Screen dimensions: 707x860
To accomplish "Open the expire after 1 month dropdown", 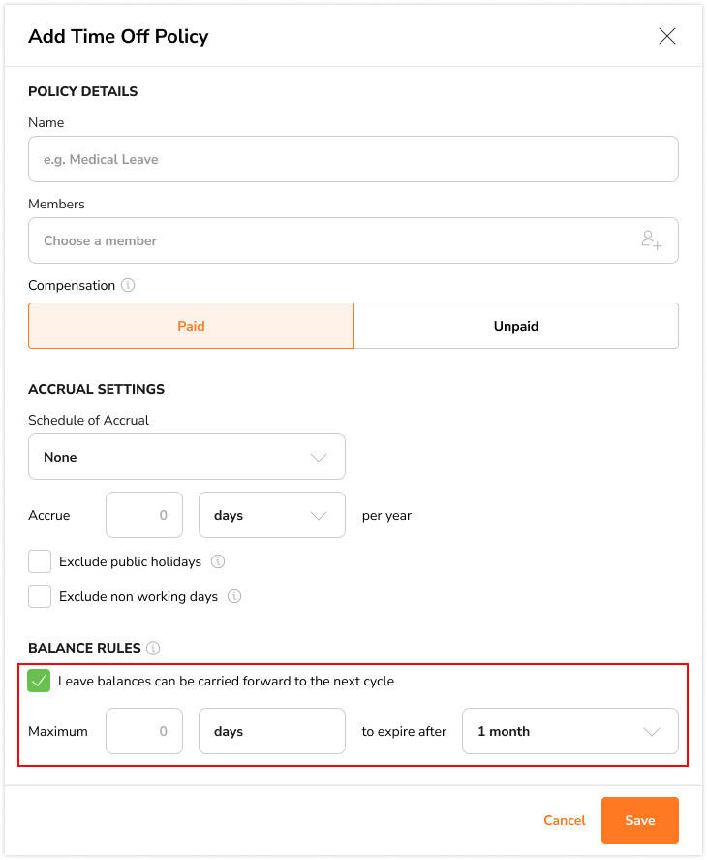I will 570,731.
